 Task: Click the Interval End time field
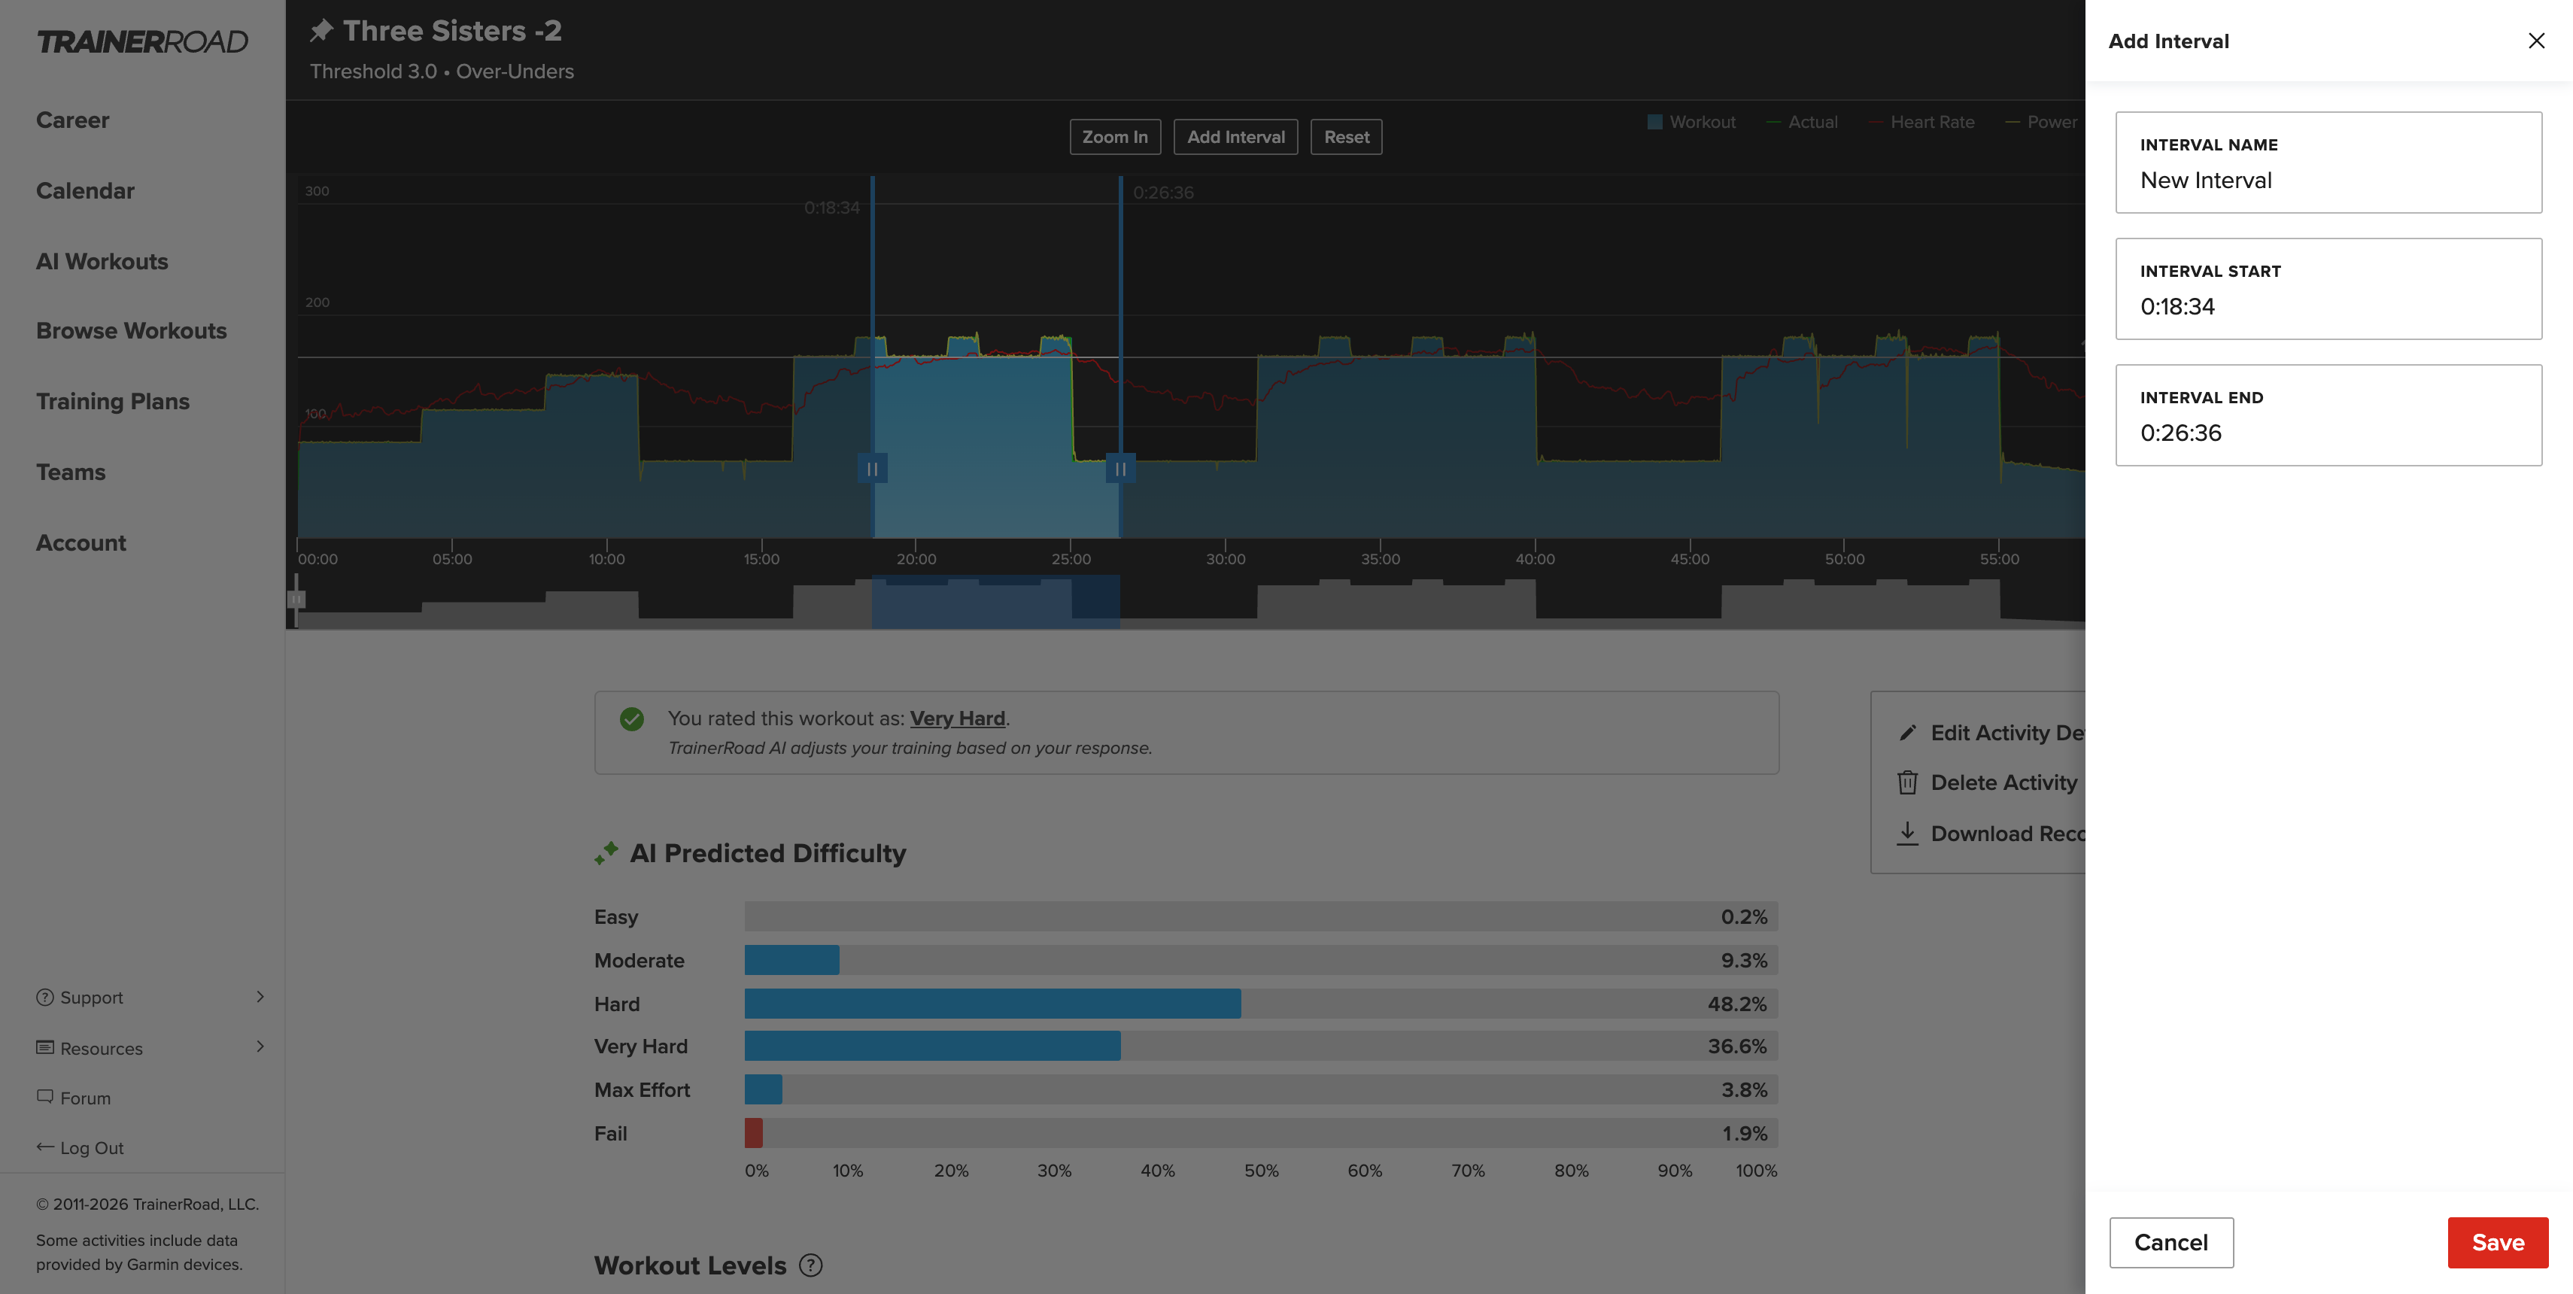[x=2328, y=415]
